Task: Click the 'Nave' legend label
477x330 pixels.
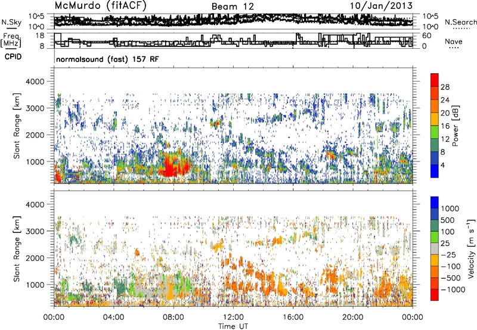Action: pyautogui.click(x=454, y=42)
